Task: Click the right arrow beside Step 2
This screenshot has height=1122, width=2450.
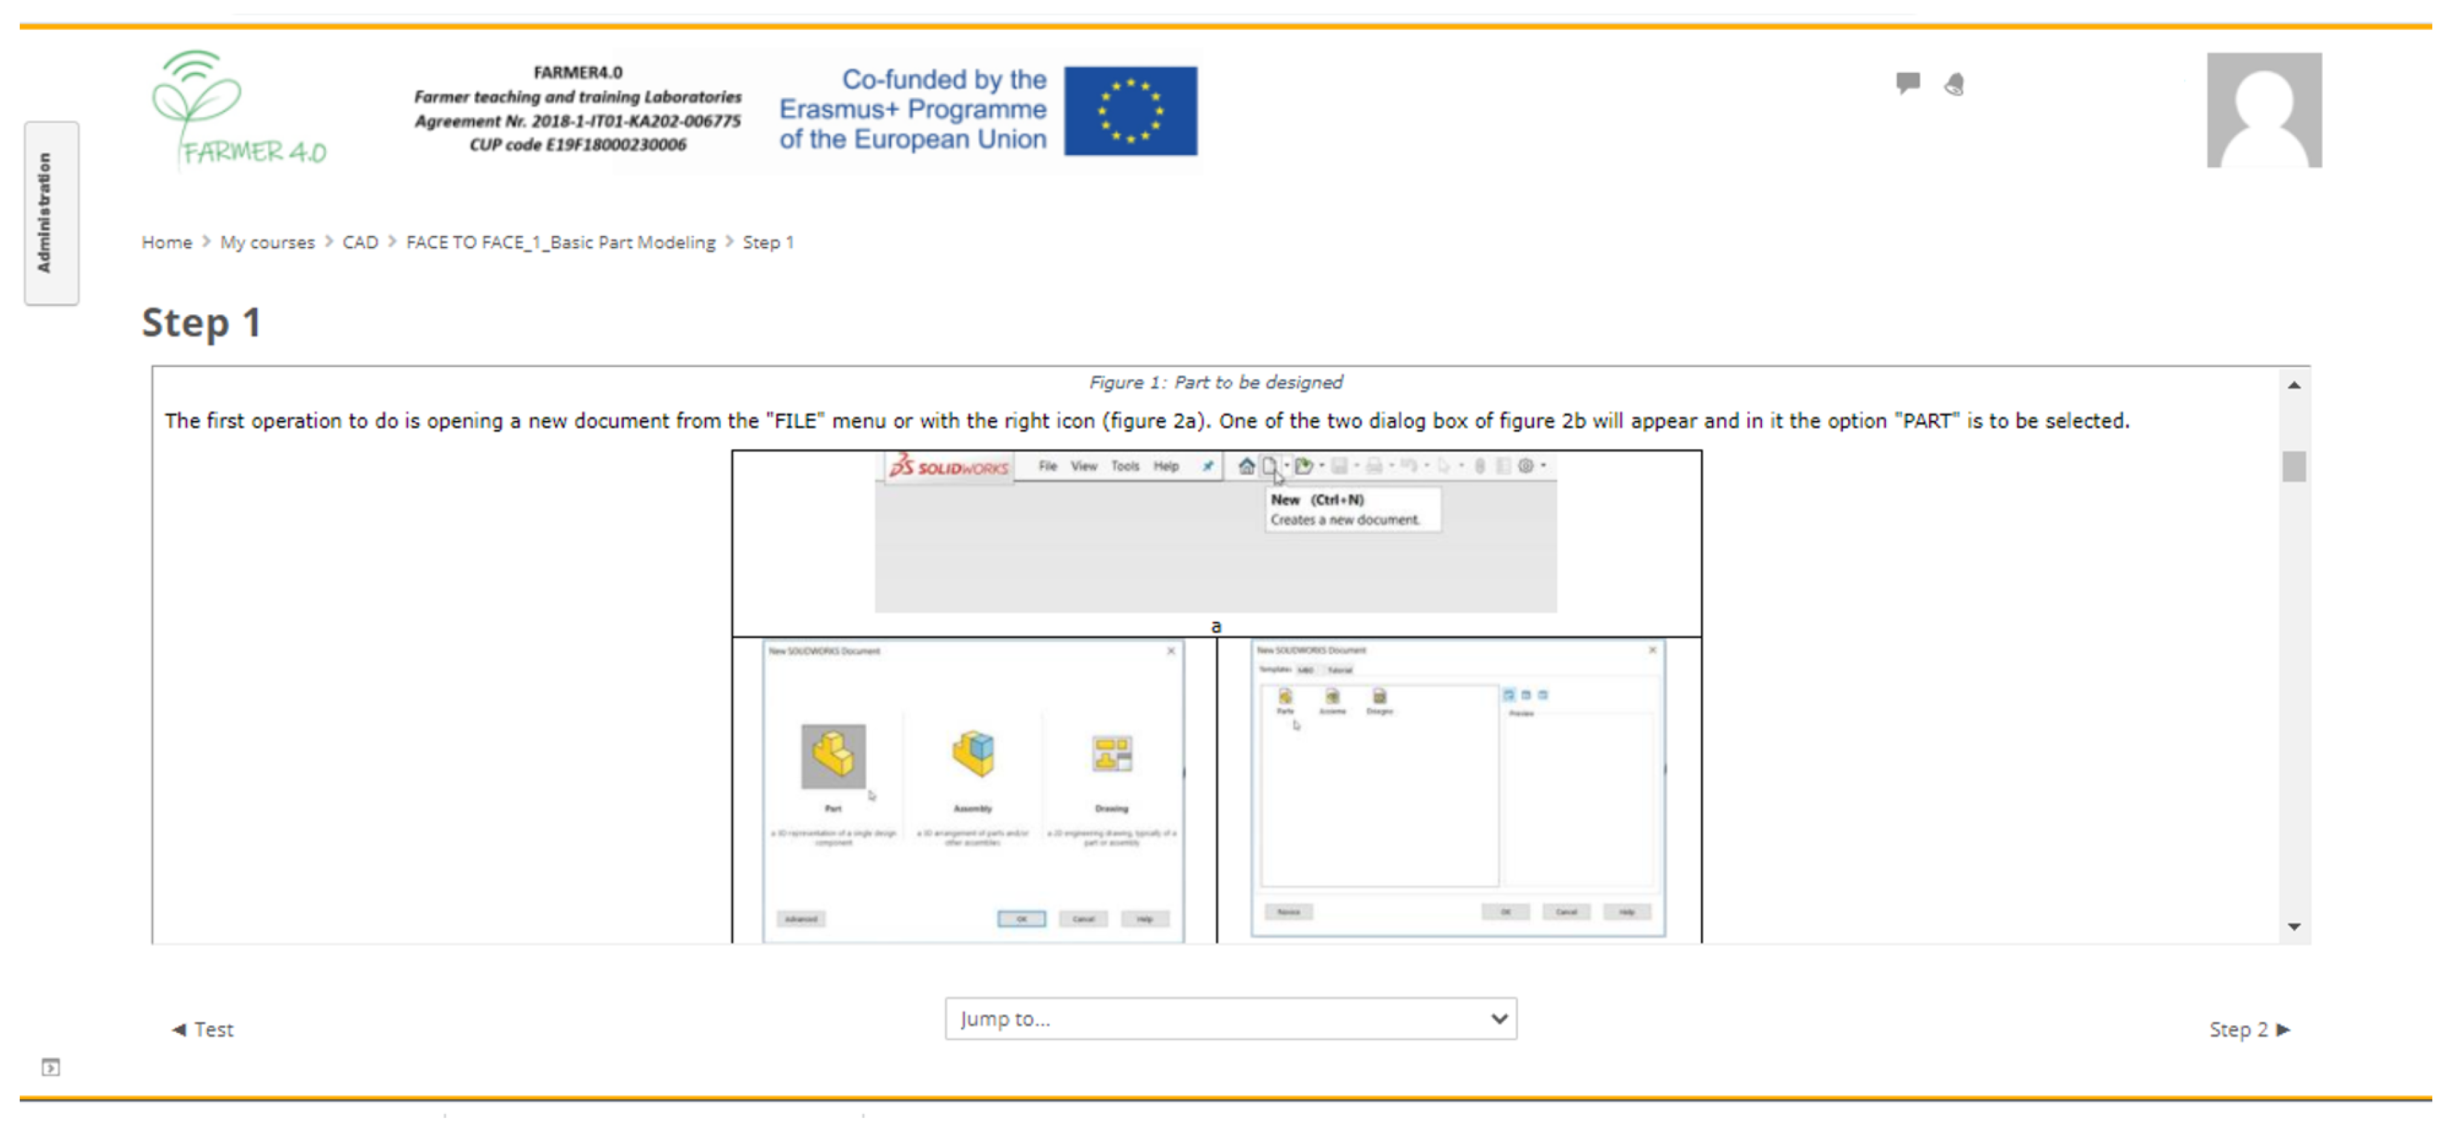Action: (x=2283, y=1029)
